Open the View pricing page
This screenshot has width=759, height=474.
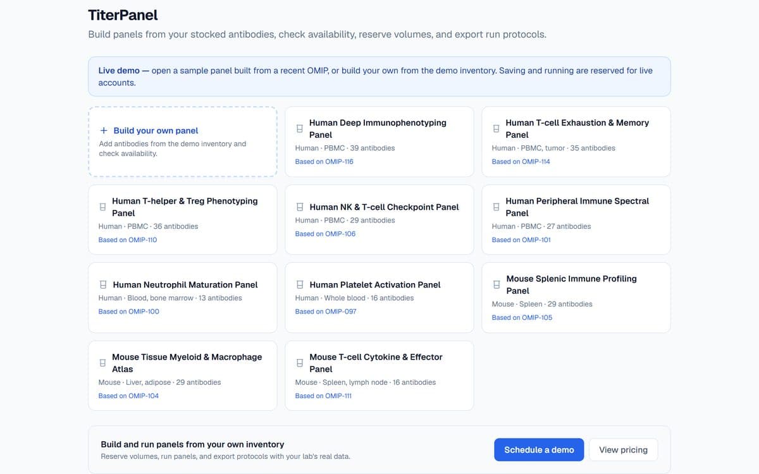pos(623,450)
